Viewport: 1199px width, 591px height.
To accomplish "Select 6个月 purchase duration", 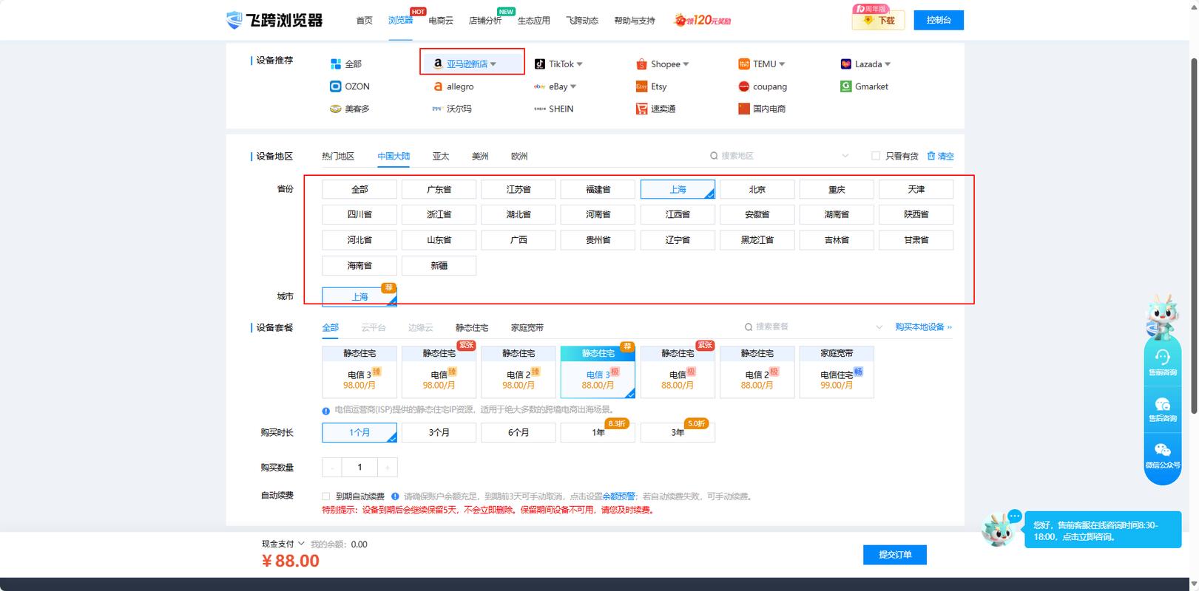I will pos(519,433).
